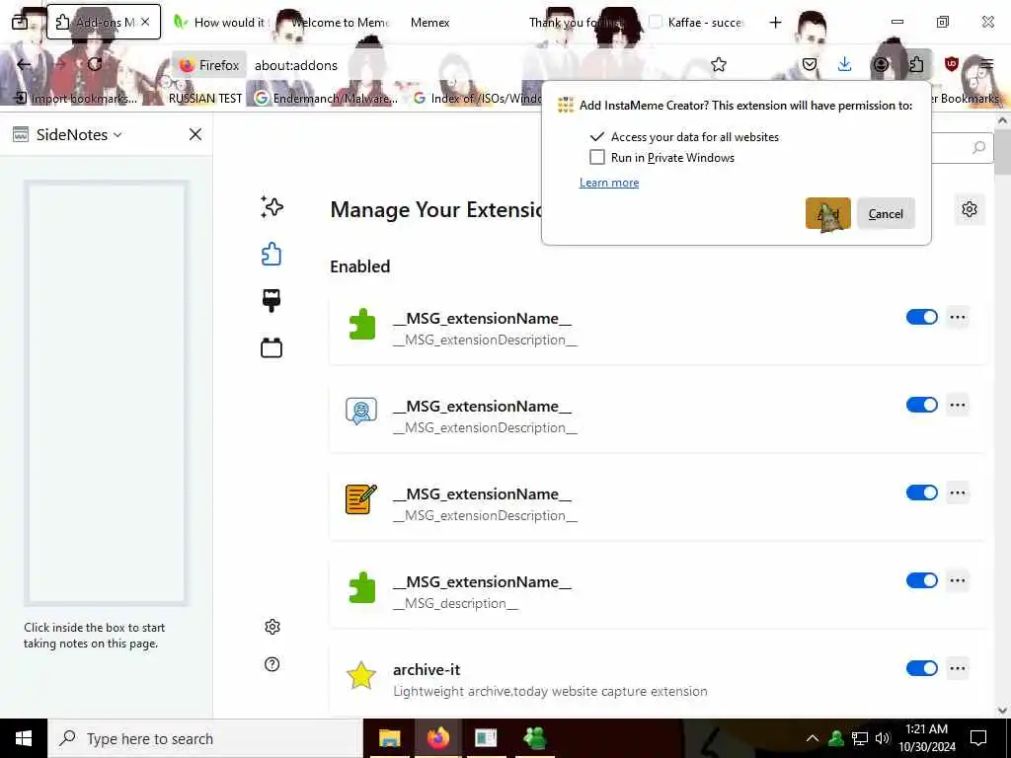
Task: Check Run in Private Windows checkbox
Action: tap(597, 157)
